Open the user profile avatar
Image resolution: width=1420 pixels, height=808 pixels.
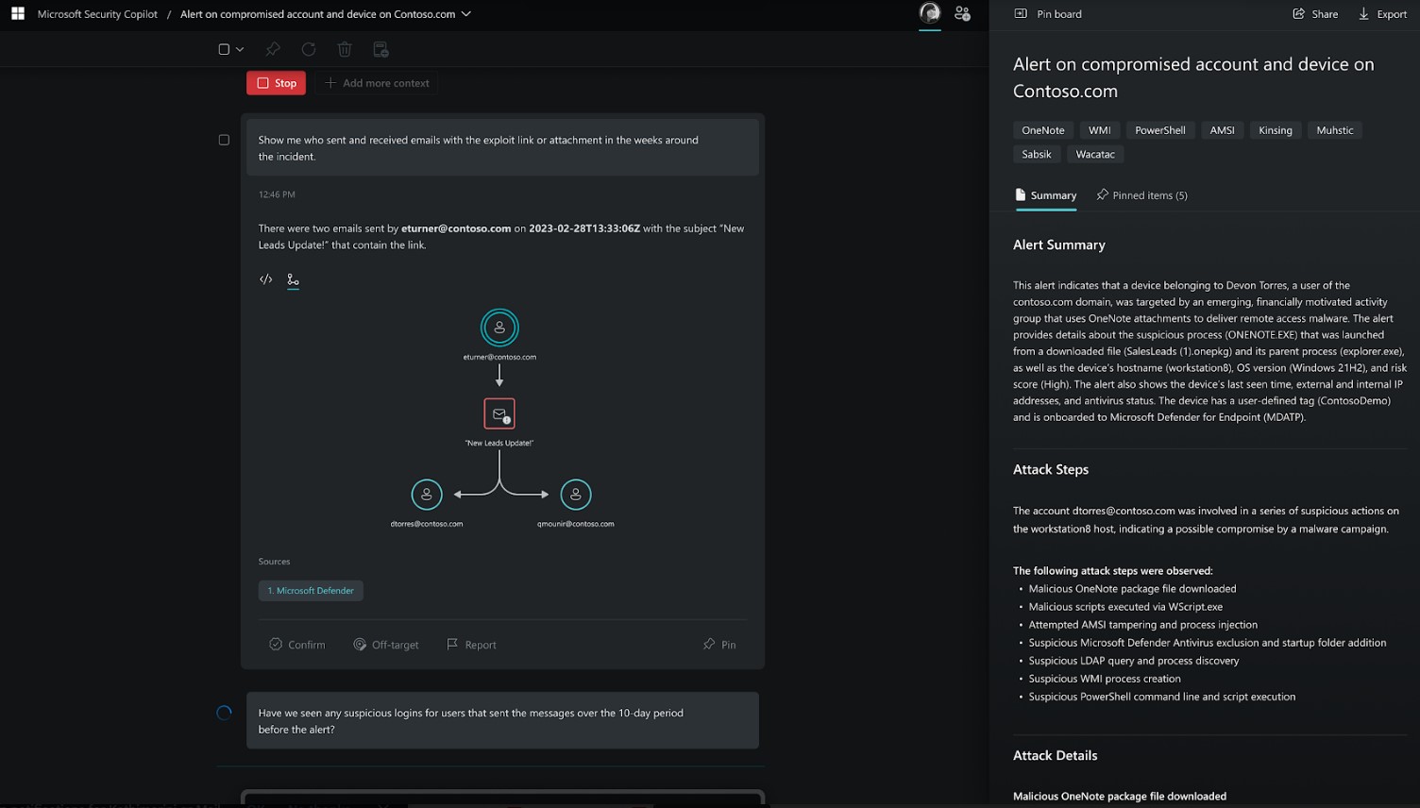coord(929,13)
